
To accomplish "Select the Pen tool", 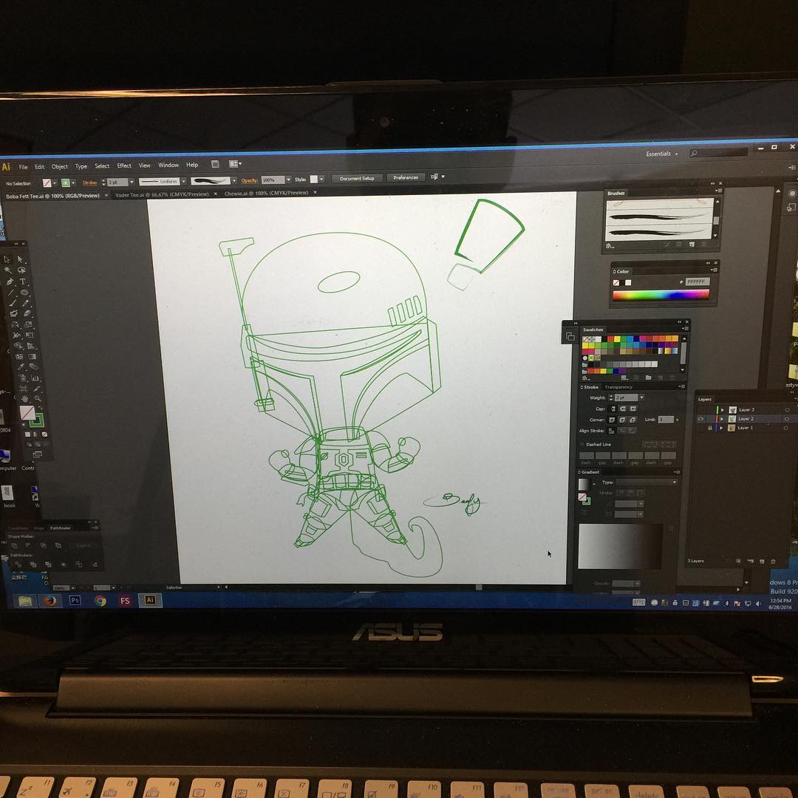I will [10, 282].
